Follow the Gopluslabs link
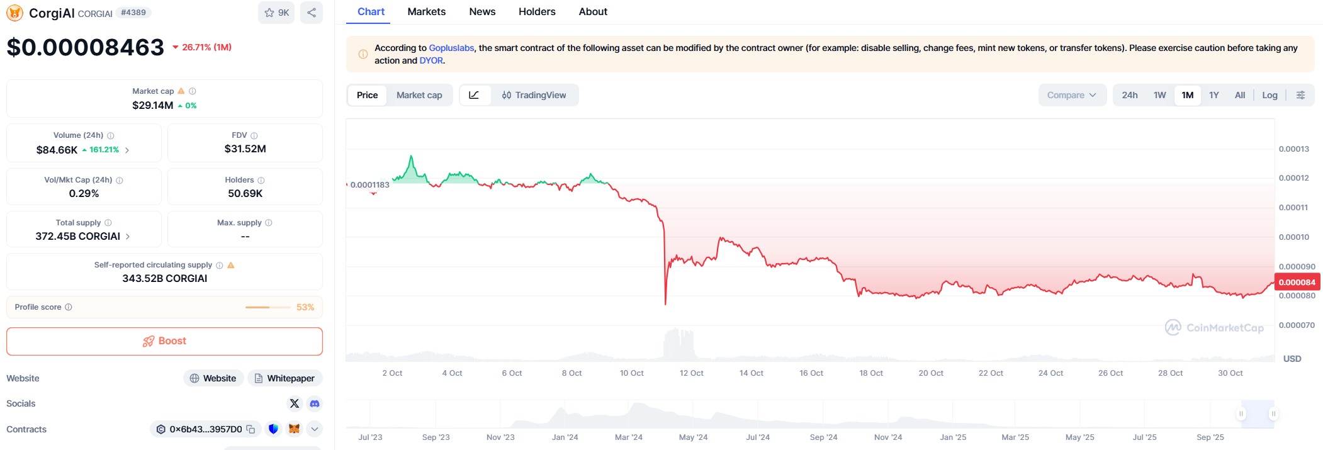Image resolution: width=1323 pixels, height=450 pixels. point(451,48)
